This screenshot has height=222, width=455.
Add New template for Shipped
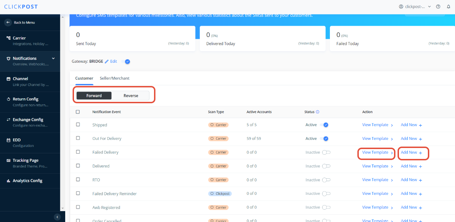tap(411, 125)
